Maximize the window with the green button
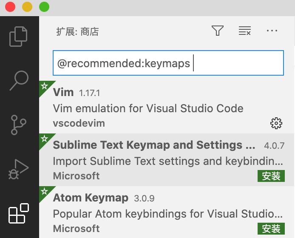Screen dimensions: 295x238 (x=44, y=7)
